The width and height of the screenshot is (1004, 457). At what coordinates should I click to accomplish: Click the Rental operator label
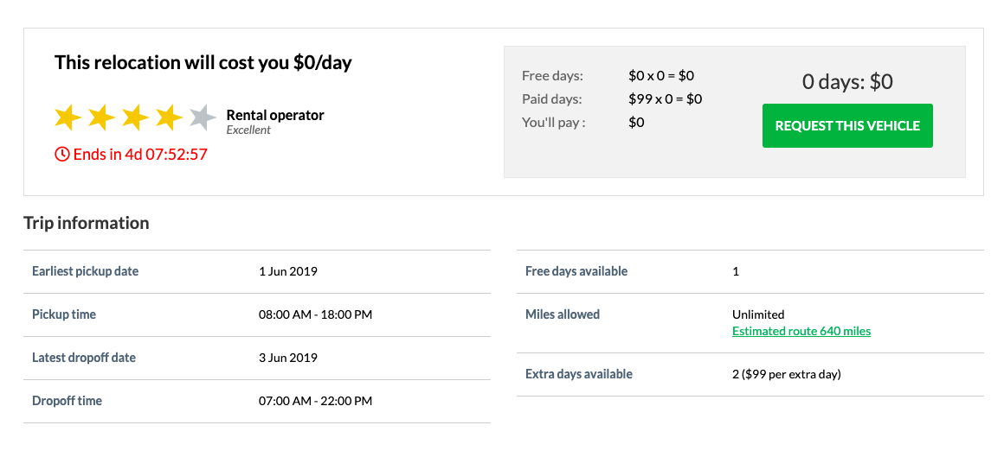[274, 115]
